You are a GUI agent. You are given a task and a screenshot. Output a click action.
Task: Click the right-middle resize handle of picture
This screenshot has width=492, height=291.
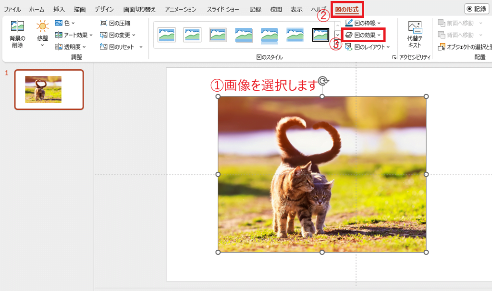(x=426, y=174)
